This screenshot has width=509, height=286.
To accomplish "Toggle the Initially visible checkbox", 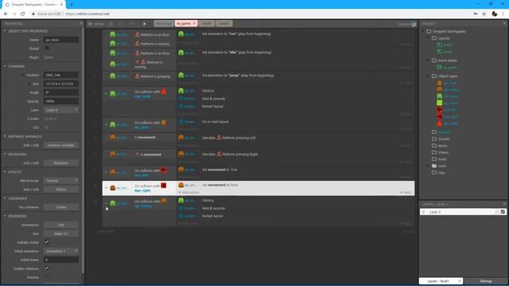I will coord(47,242).
